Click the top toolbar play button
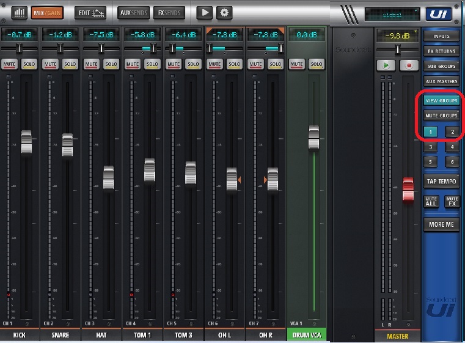This screenshot has height=343, width=465. tap(205, 13)
